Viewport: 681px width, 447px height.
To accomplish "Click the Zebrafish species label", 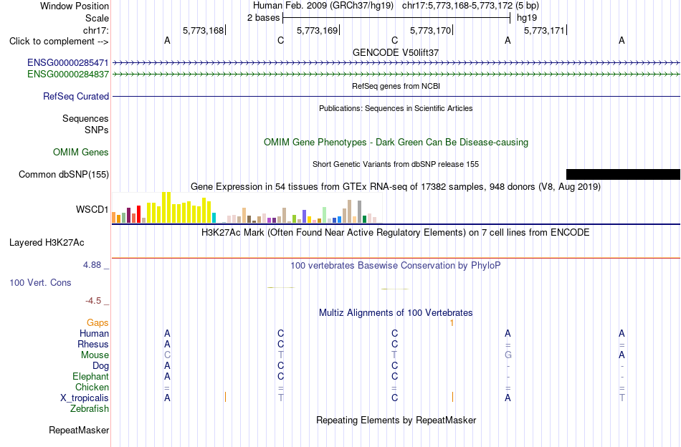I will pos(90,409).
